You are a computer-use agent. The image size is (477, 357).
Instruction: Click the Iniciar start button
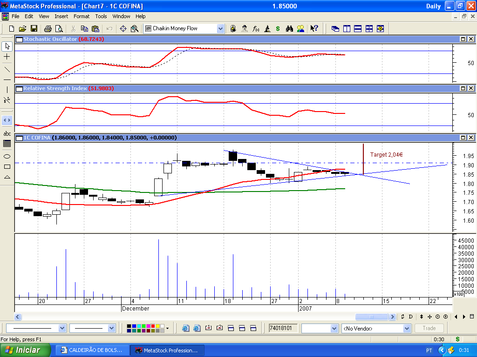[26, 350]
